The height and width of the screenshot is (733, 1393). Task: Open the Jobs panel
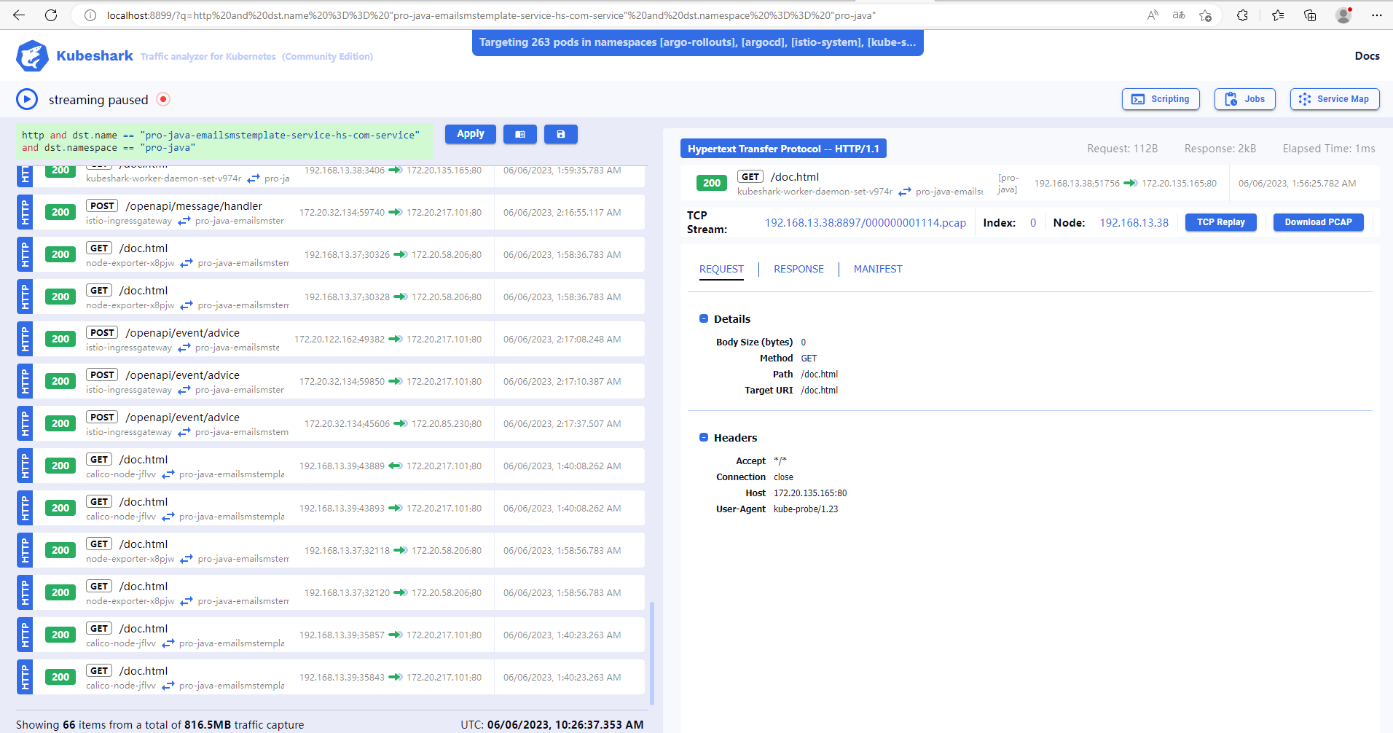click(x=1244, y=99)
